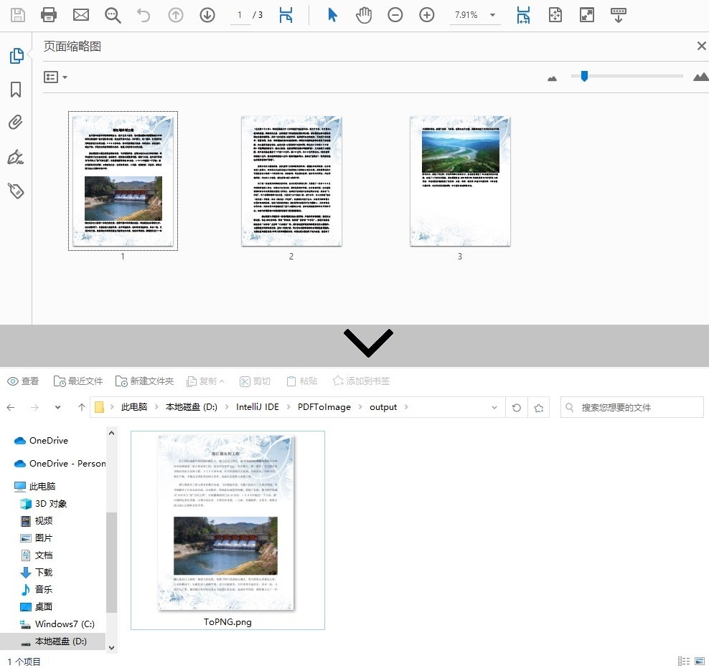Image resolution: width=709 pixels, height=668 pixels.
Task: Click the 查看 view button
Action: (23, 381)
